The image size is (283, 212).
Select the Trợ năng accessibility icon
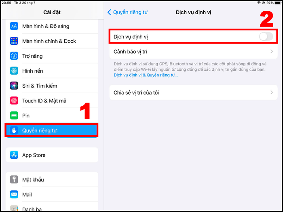(14, 56)
